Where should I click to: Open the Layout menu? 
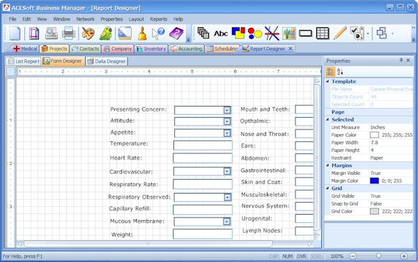[137, 20]
